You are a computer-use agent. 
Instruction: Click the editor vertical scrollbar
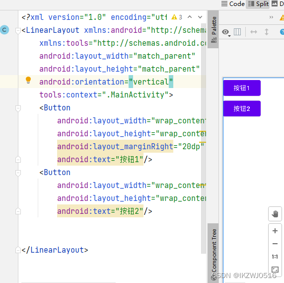204,138
